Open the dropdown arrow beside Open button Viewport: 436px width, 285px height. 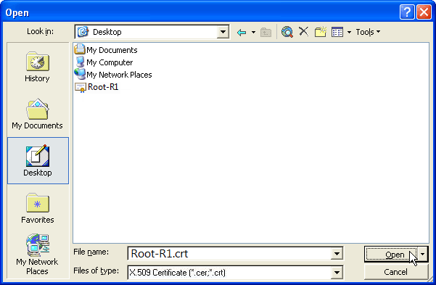click(423, 254)
